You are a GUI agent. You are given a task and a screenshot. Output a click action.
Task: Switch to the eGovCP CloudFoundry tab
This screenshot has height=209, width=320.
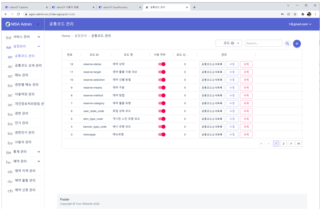point(119,7)
